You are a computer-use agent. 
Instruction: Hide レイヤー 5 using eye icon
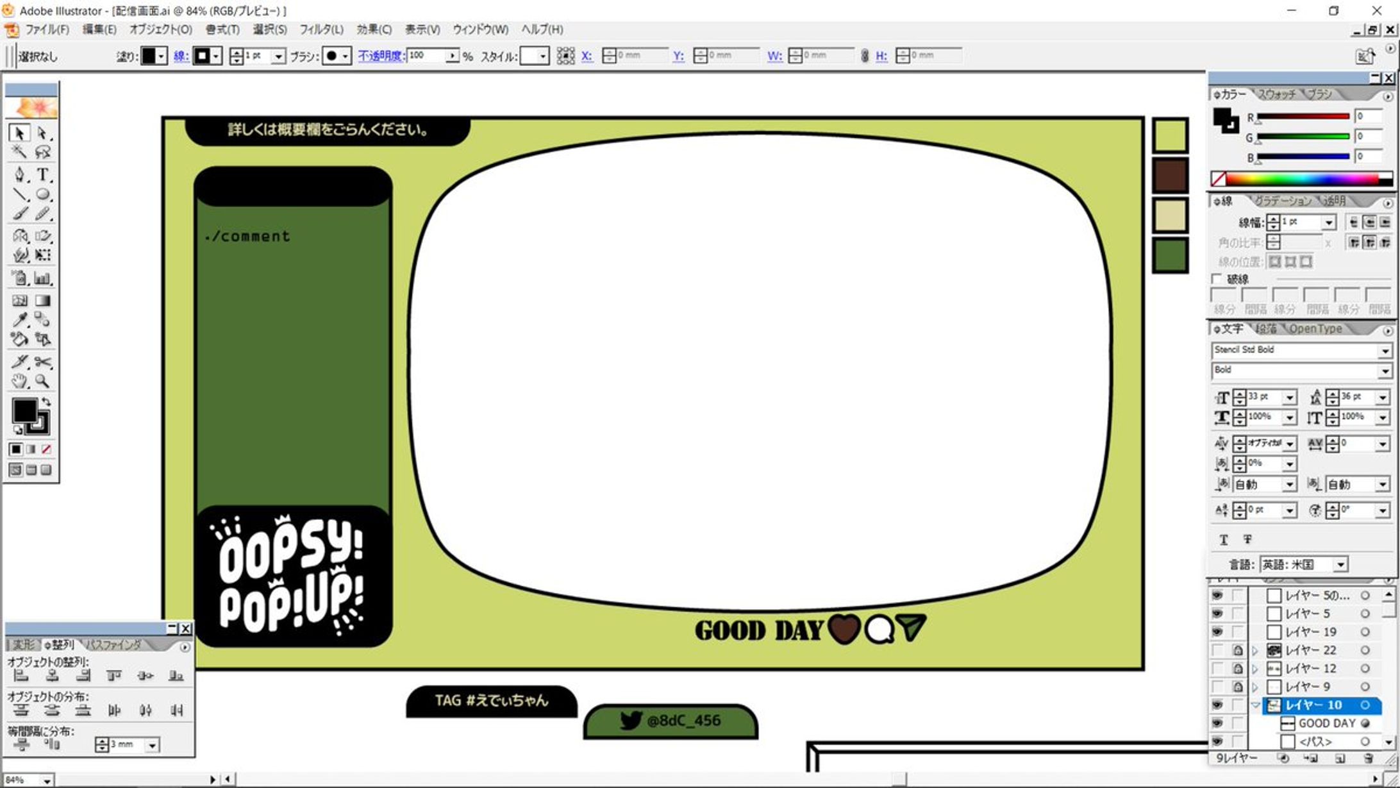click(1217, 614)
